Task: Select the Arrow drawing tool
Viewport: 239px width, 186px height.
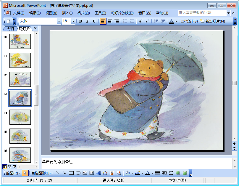Action: tap(64, 173)
